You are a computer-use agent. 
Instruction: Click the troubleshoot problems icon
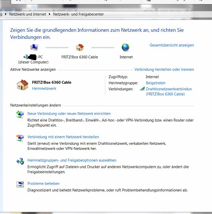20,184
